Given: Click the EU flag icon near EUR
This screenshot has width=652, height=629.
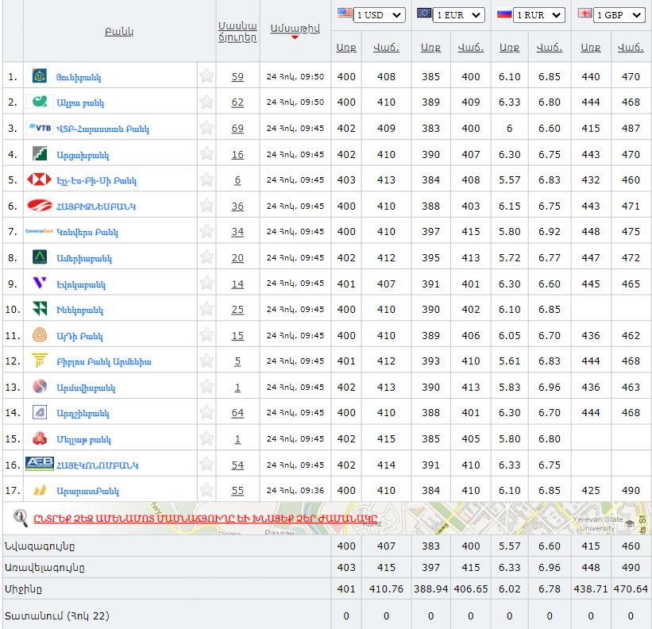Looking at the screenshot, I should click(x=424, y=13).
